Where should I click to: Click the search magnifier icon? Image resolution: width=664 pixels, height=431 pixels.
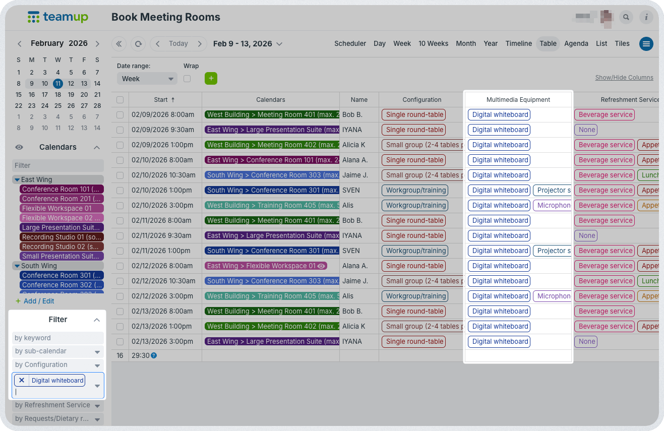point(626,17)
